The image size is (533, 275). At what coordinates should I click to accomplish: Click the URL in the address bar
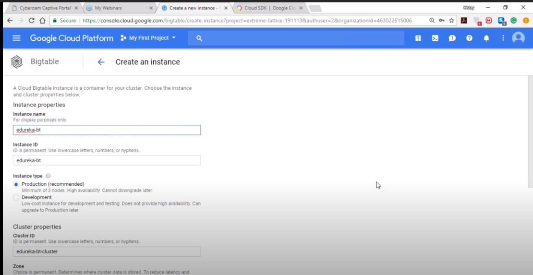tap(247, 20)
